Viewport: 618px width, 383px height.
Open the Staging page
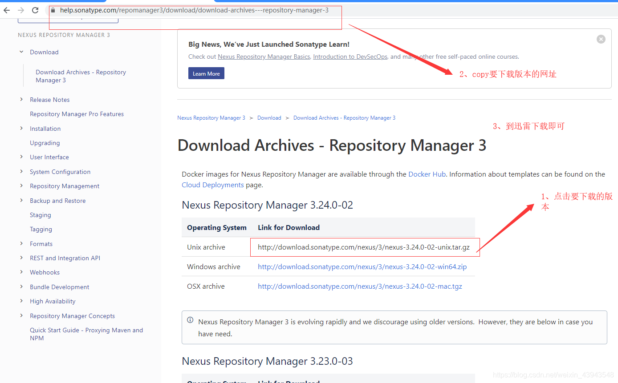(40, 215)
